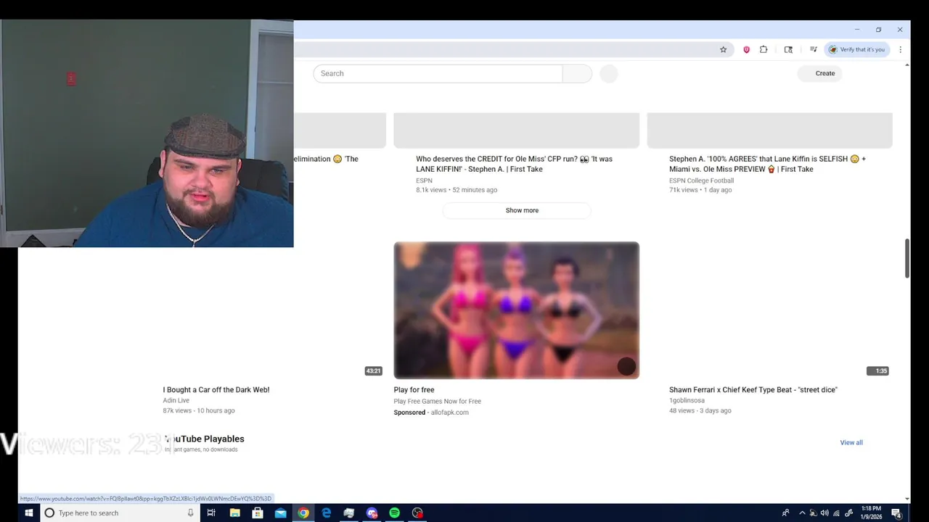Open 'Who deserves the CREDIT for Ole Miss' video
This screenshot has width=929, height=522.
[x=514, y=164]
